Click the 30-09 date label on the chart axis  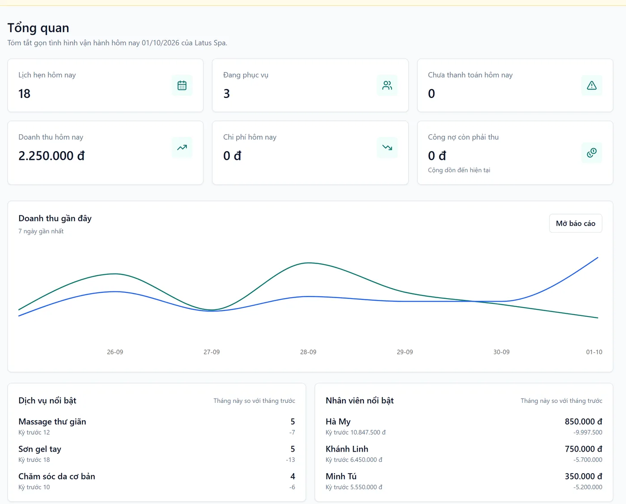pyautogui.click(x=501, y=352)
